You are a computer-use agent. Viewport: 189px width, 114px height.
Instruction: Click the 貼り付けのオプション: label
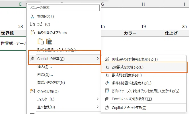tap(52, 33)
